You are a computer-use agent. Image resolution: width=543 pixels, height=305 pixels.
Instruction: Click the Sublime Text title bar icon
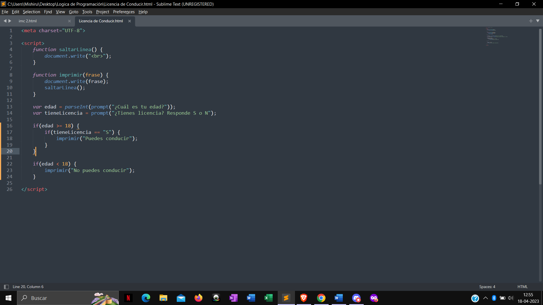[3, 4]
